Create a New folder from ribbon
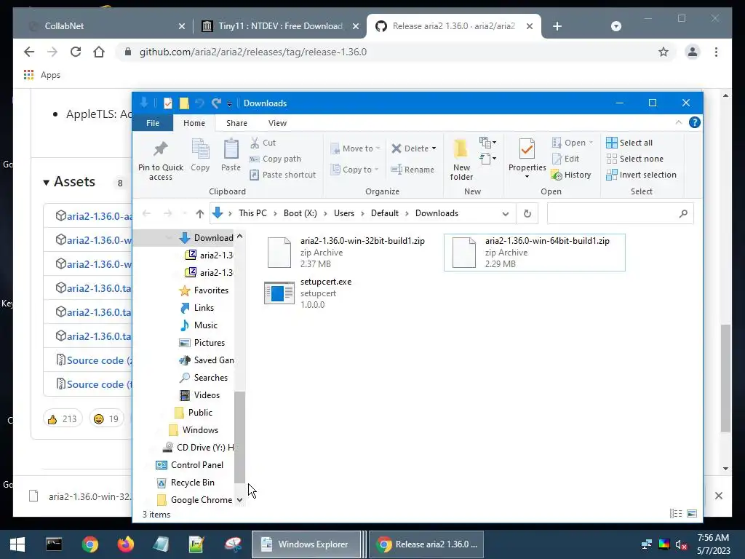This screenshot has height=559, width=745. tap(461, 159)
